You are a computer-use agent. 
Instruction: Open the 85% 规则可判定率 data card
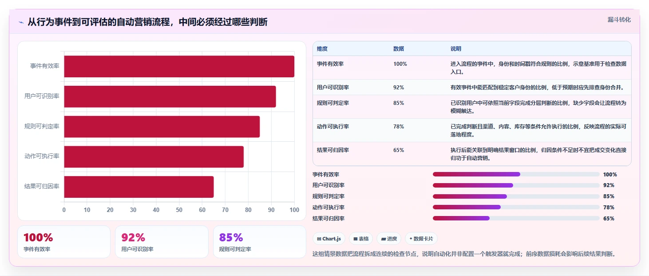(260, 242)
